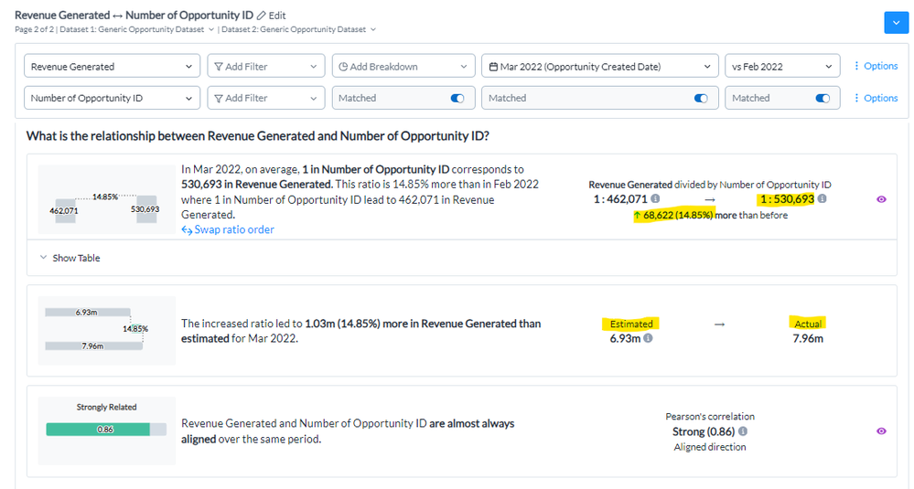
Task: Click the Edit pencil icon next to title
Action: pos(261,16)
